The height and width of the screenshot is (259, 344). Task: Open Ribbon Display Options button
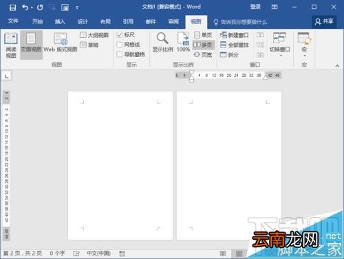275,7
